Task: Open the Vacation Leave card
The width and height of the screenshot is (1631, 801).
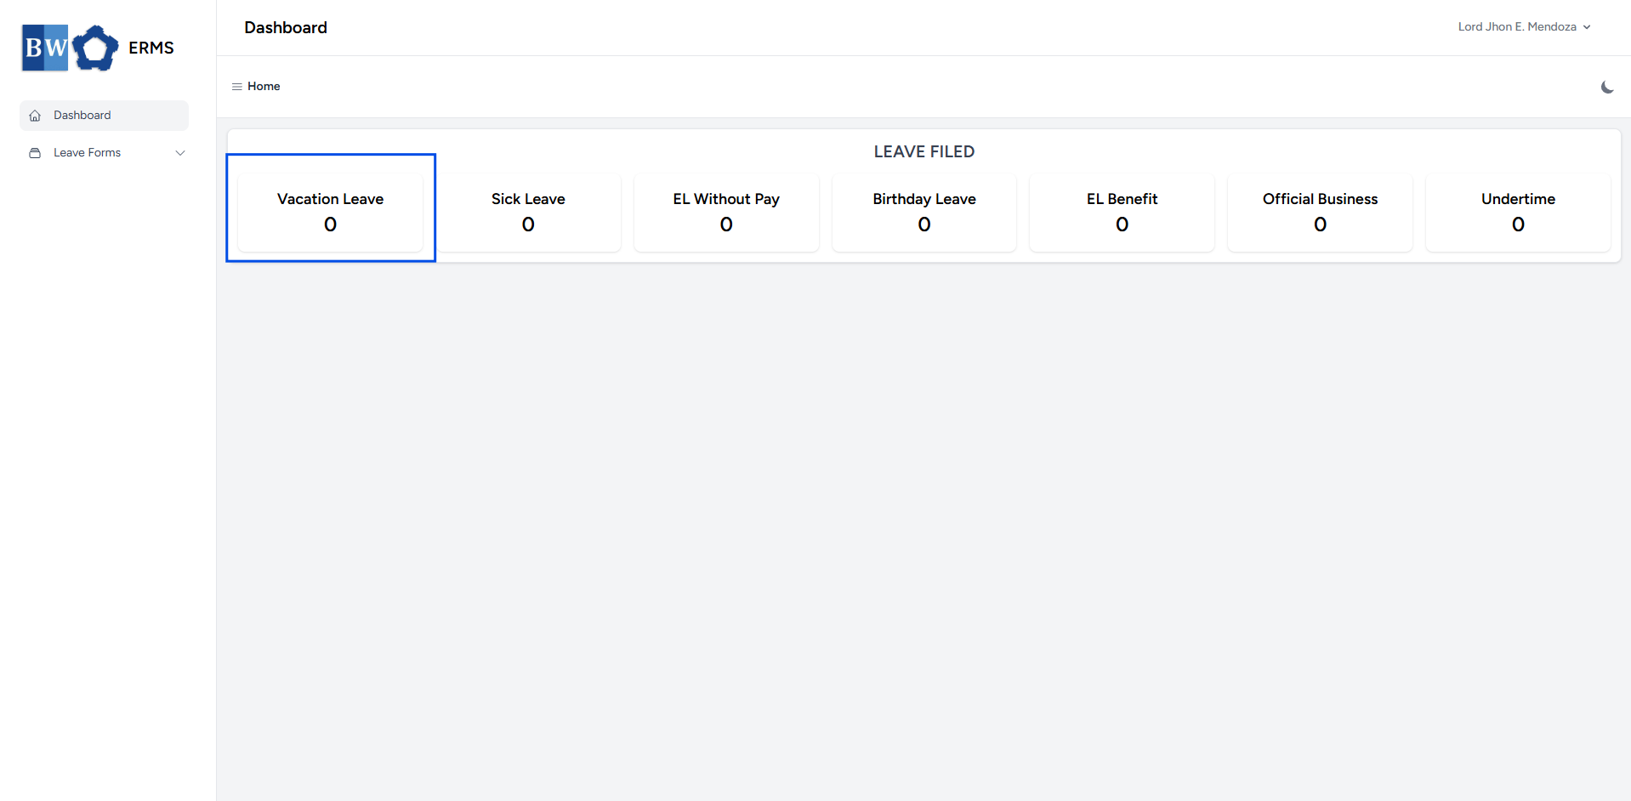Action: (x=330, y=212)
